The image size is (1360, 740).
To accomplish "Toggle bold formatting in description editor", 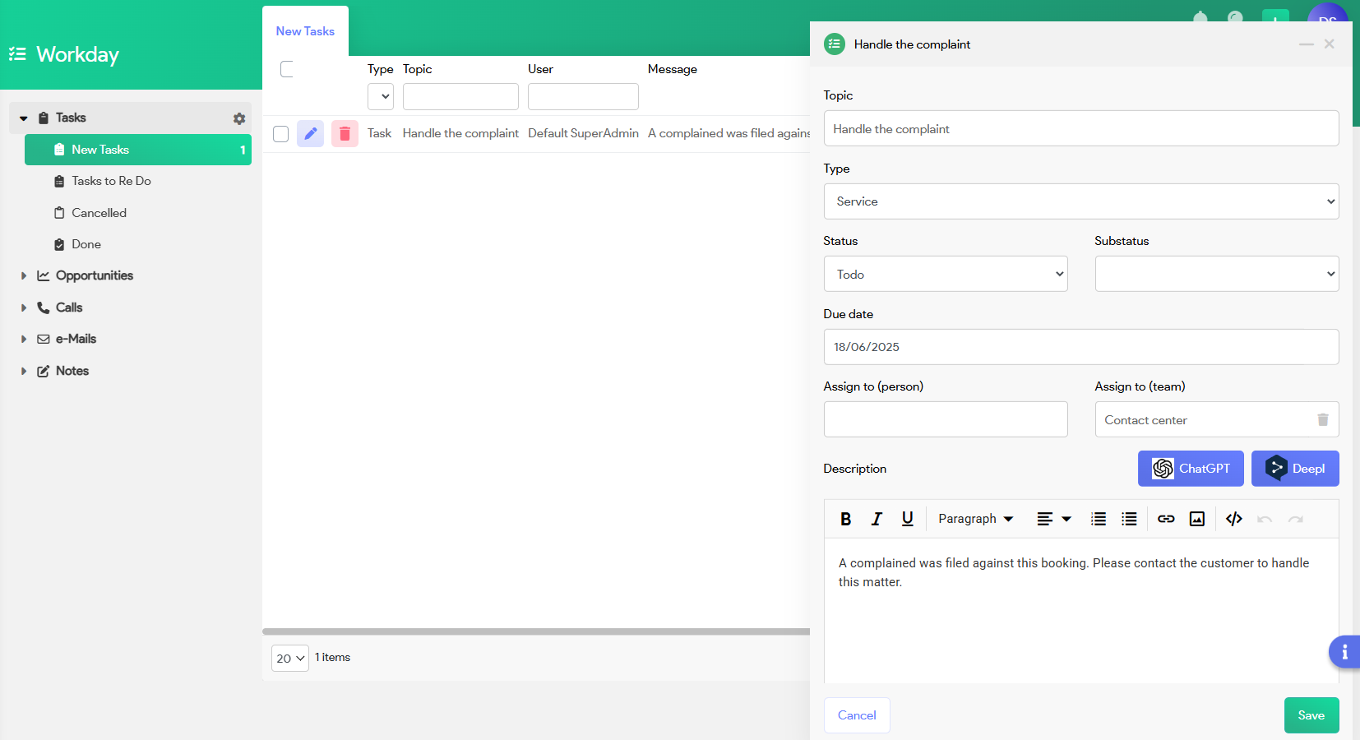I will click(845, 519).
